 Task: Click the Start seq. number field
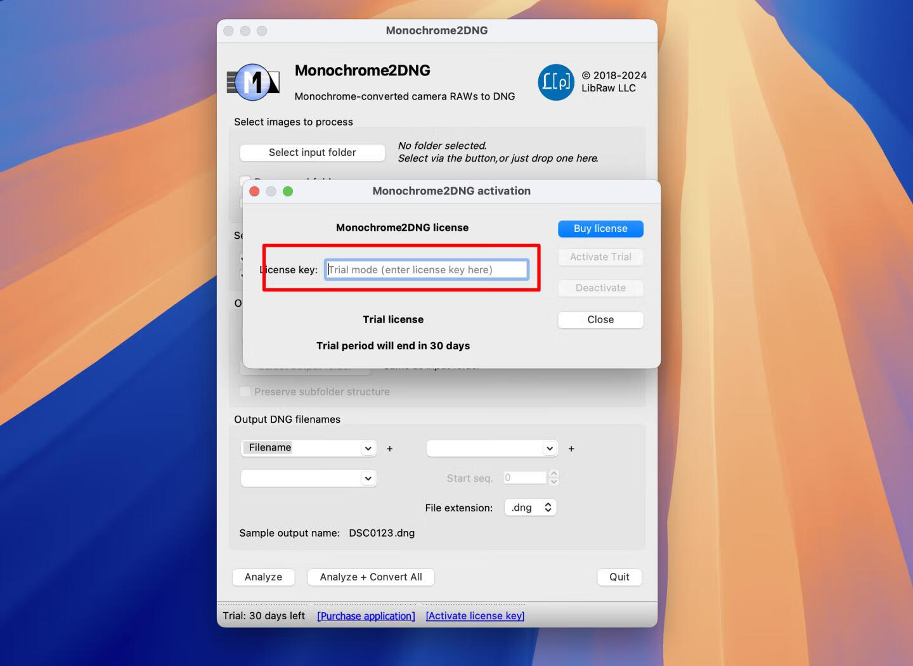[525, 478]
